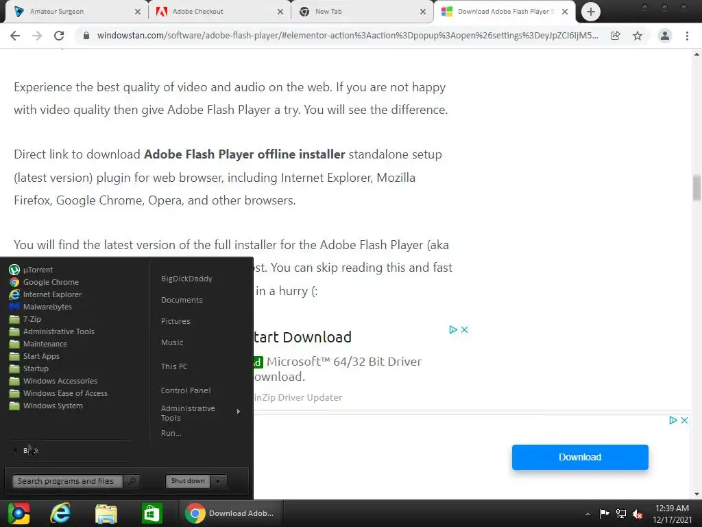This screenshot has height=527, width=702.
Task: Click the browser forward arrow
Action: click(37, 36)
